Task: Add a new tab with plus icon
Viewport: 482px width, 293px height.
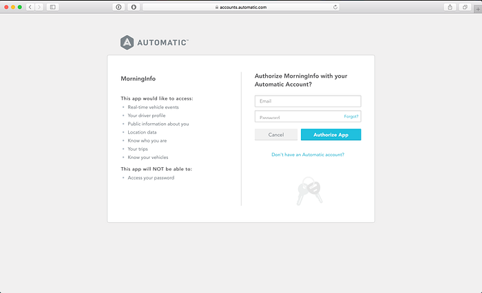Action: pos(478,9)
